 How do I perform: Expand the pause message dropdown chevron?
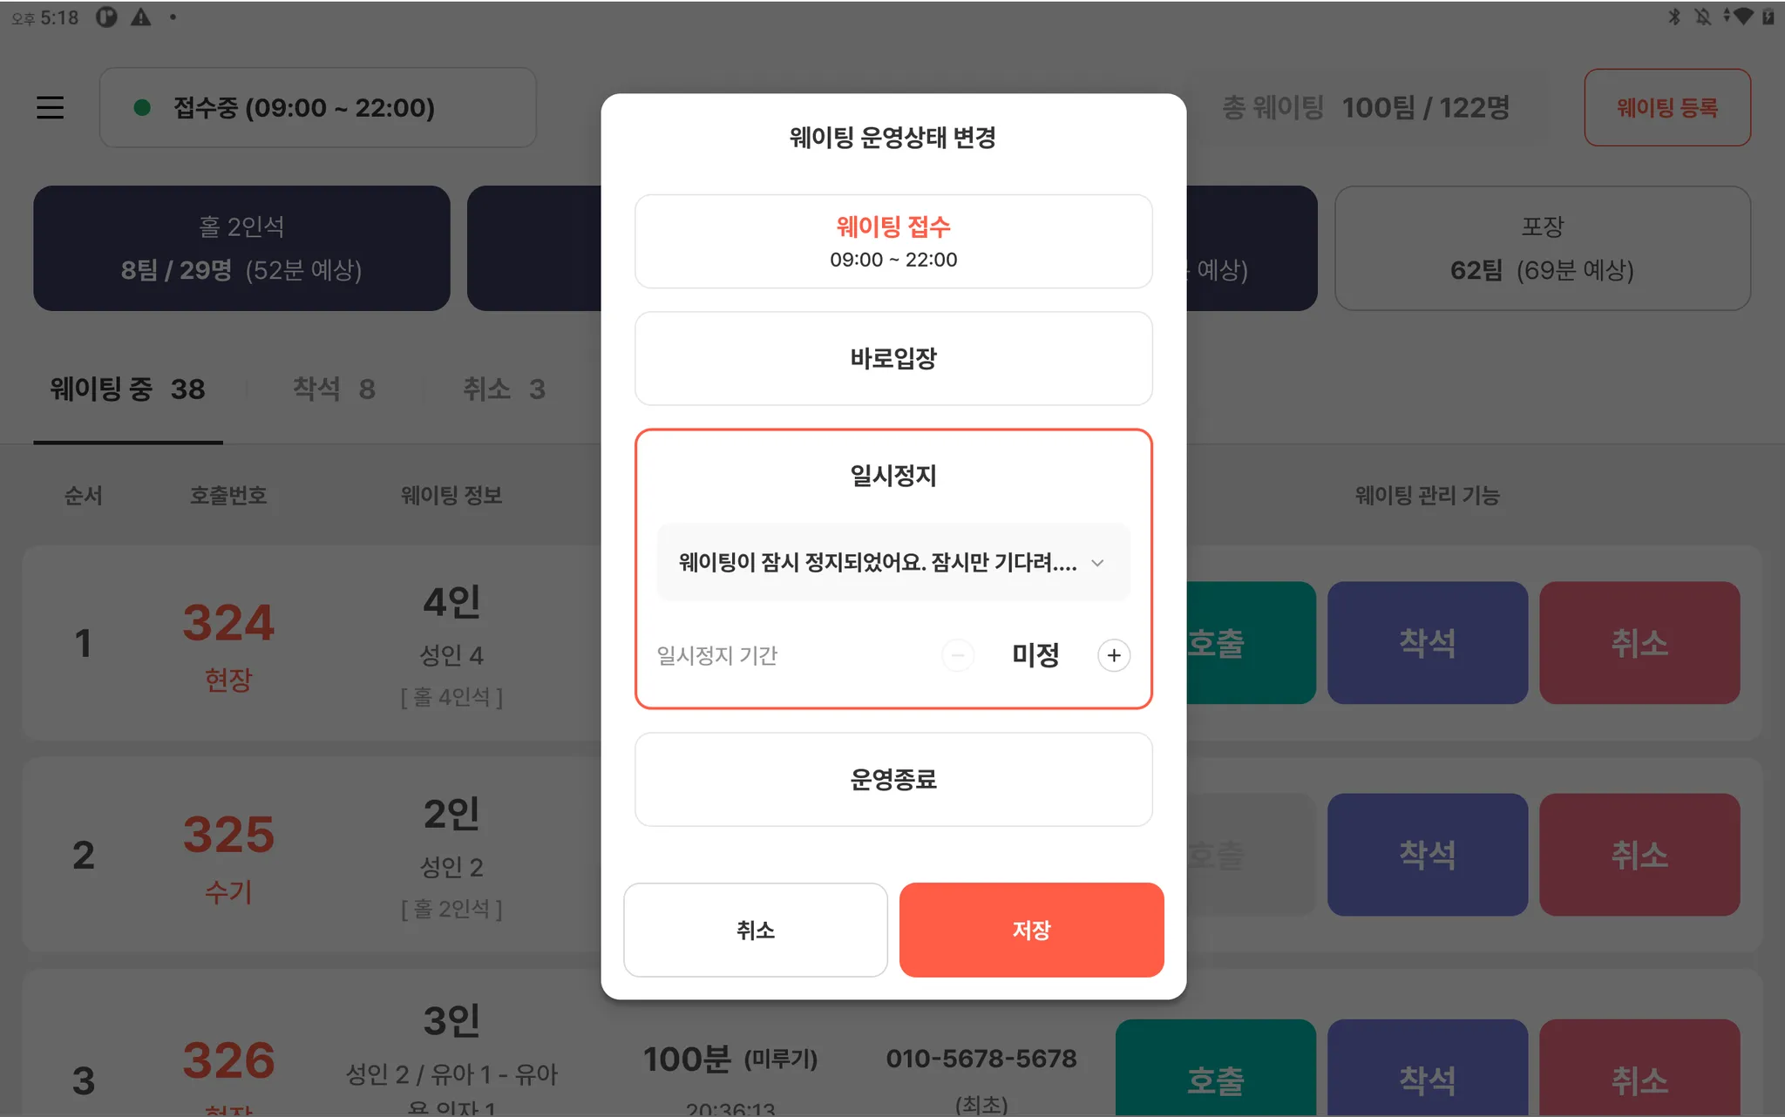pos(1097,563)
